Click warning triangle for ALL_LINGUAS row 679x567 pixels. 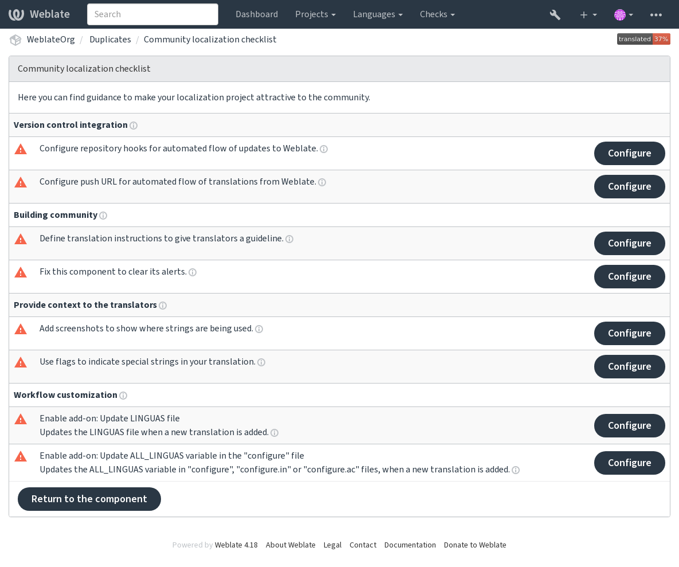tap(21, 457)
